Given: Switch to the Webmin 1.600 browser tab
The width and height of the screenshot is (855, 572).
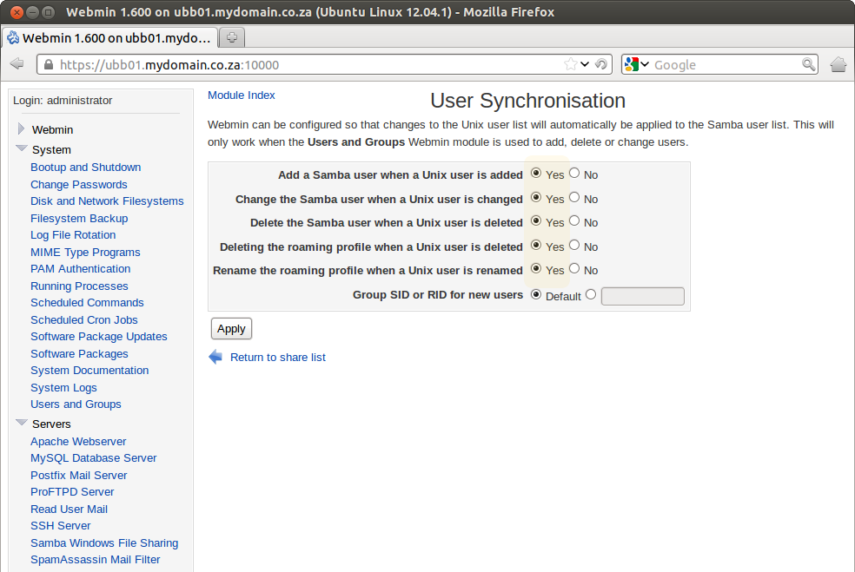Looking at the screenshot, I should coord(110,37).
